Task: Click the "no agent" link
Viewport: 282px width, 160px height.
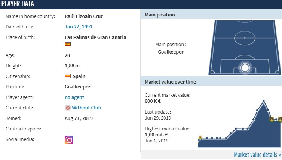Action: [74, 97]
